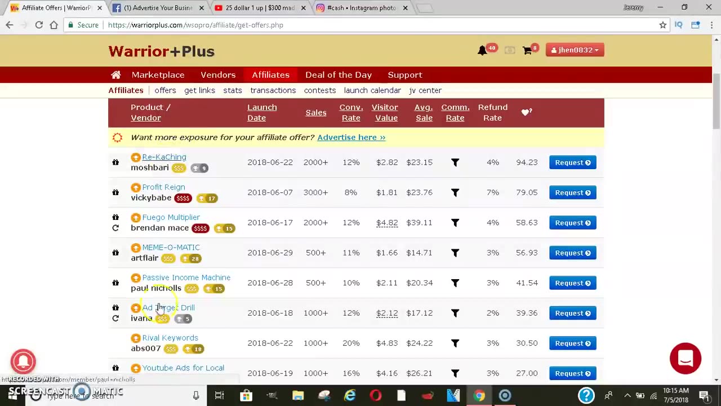Open the Support menu
This screenshot has width=721, height=406.
[405, 75]
